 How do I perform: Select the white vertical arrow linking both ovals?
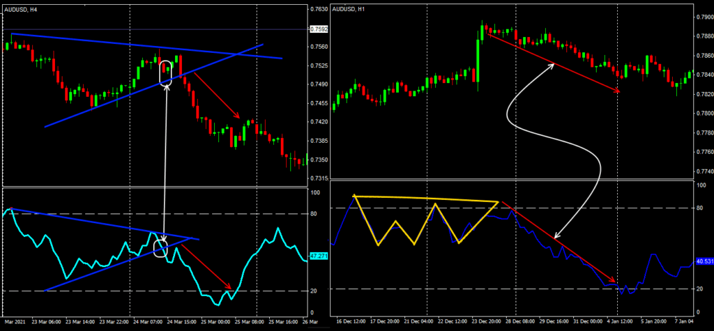(165, 160)
